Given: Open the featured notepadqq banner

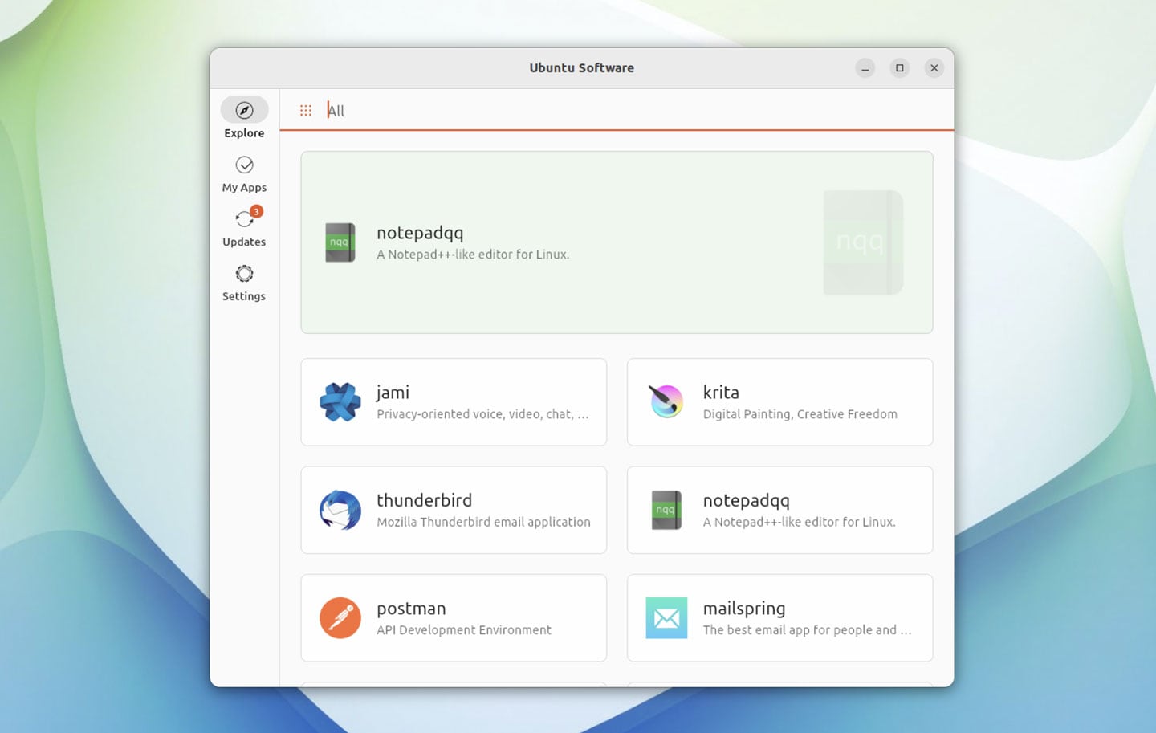Looking at the screenshot, I should 617,242.
